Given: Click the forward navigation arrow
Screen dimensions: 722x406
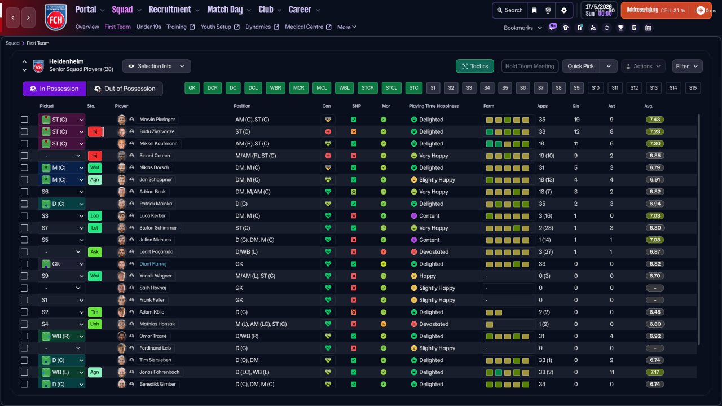Looking at the screenshot, I should (28, 17).
